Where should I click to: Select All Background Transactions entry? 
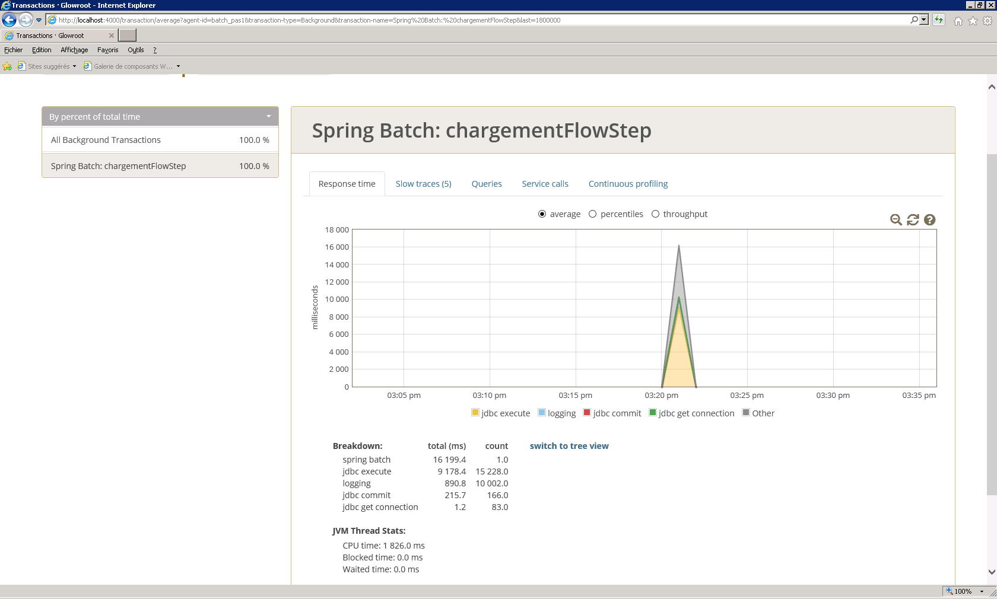pos(106,140)
